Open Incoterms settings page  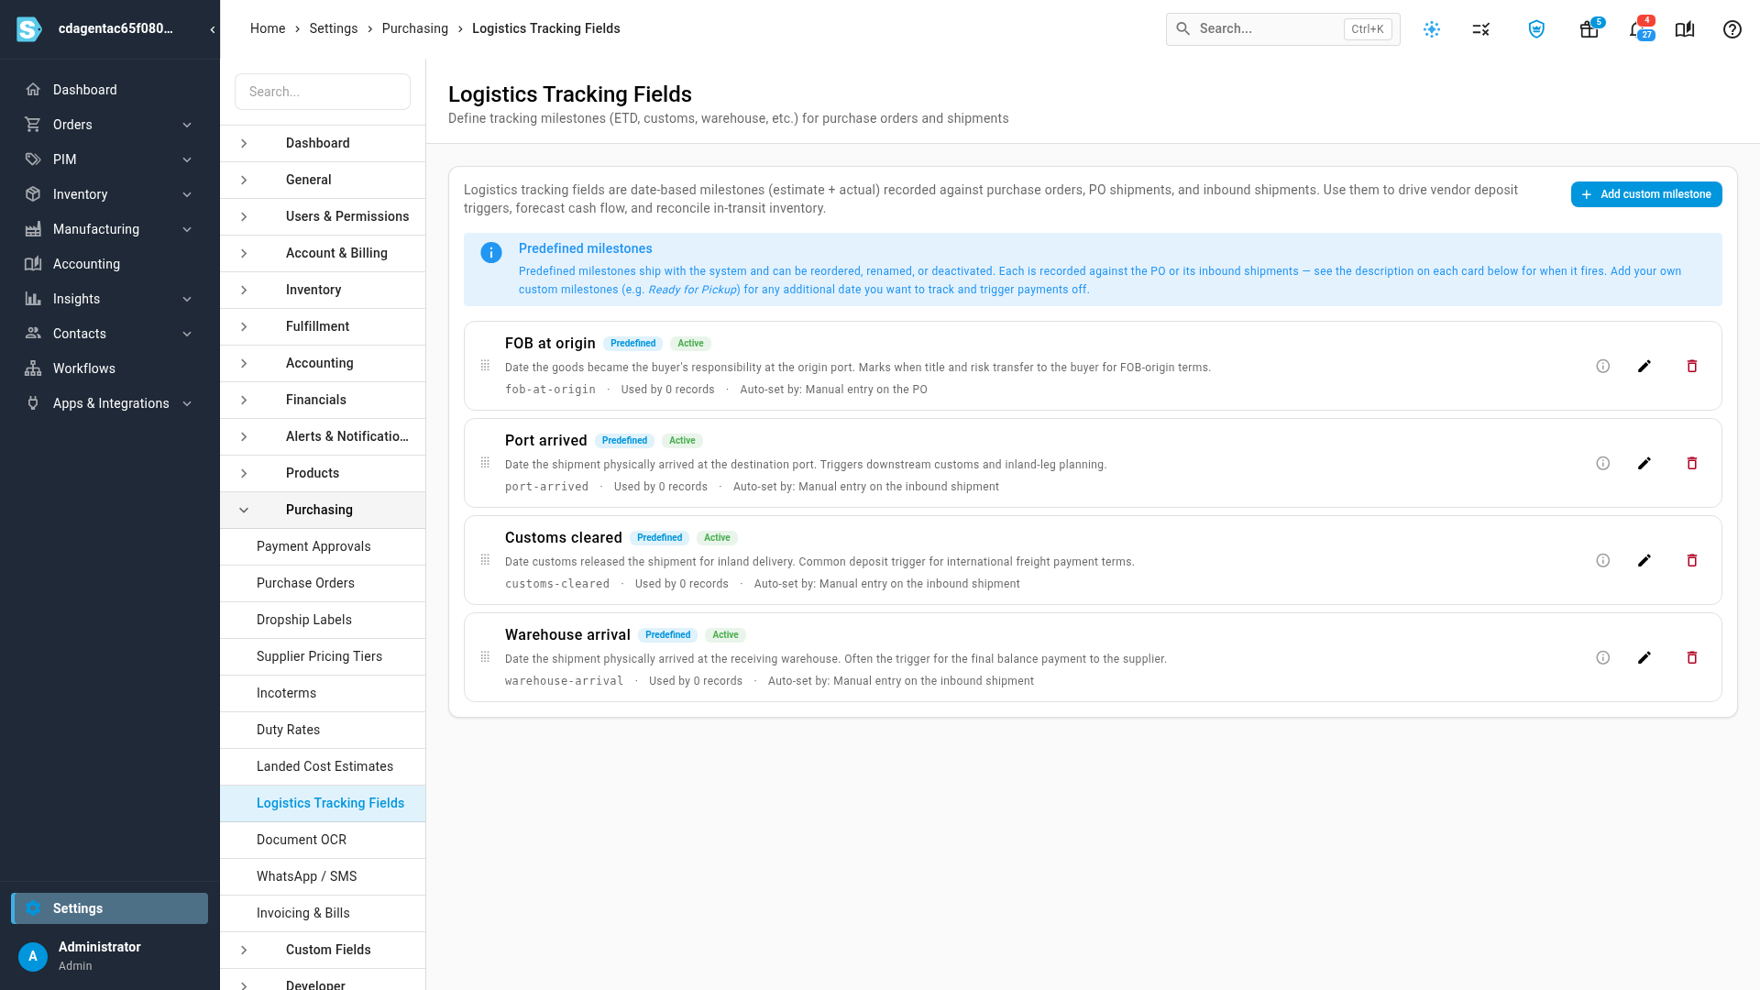(x=323, y=693)
